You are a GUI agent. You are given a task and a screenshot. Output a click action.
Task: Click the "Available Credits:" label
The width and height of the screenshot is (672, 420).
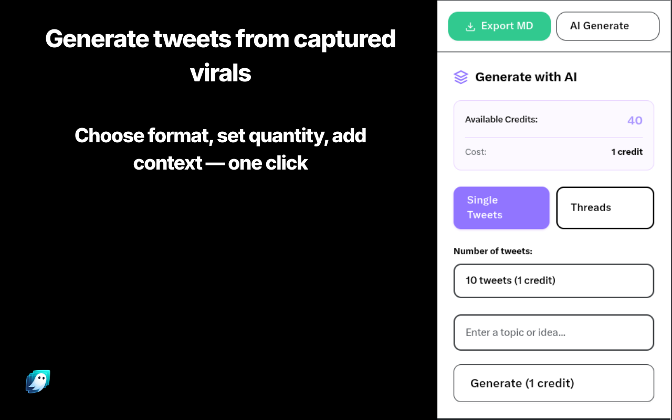coord(501,120)
